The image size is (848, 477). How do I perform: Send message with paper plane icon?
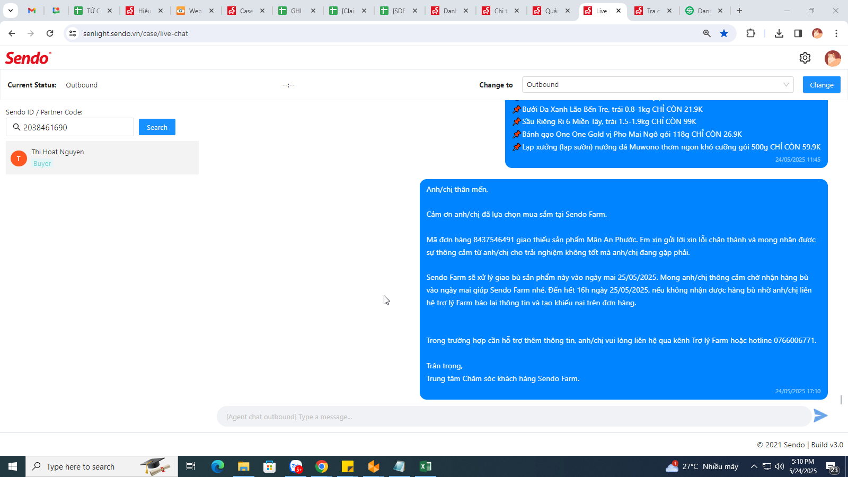[x=820, y=416]
